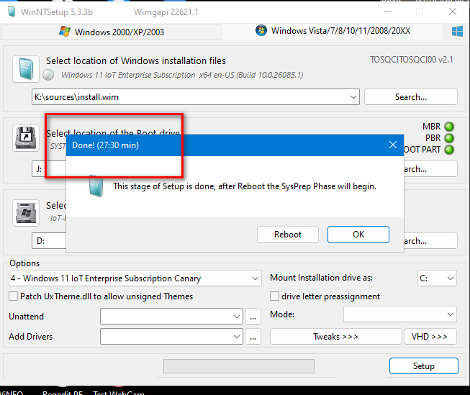Screen dimensions: 470x395
Task: Toggle drive letter preassignment checkbox
Action: [x=274, y=296]
